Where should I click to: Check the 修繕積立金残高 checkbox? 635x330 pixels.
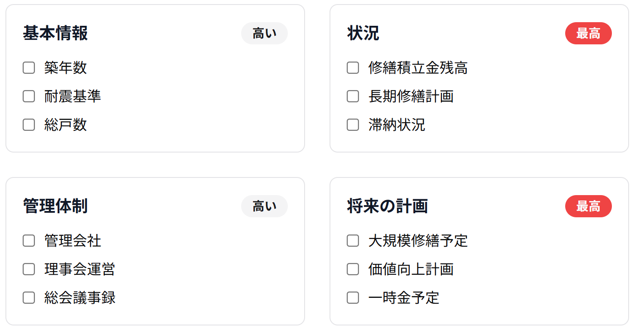(x=353, y=68)
